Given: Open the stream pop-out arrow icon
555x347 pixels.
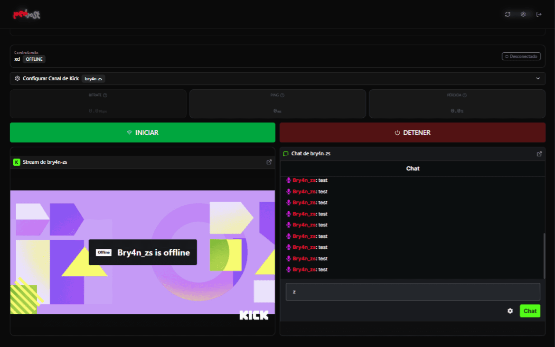Looking at the screenshot, I should (269, 162).
